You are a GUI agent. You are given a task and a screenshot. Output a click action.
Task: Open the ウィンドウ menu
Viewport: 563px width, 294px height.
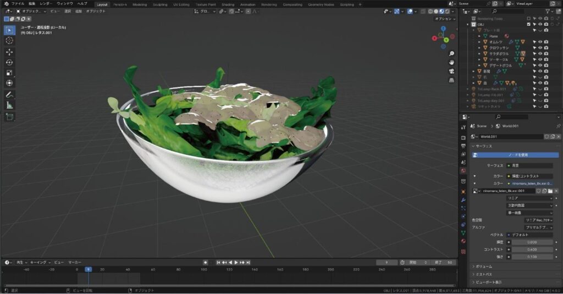(65, 4)
